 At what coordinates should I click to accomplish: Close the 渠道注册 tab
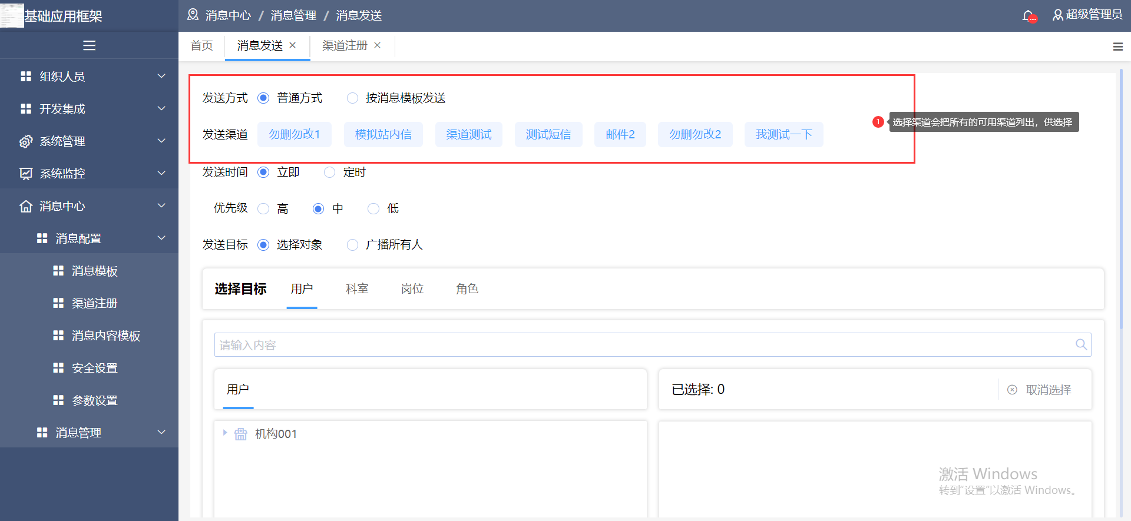pos(378,45)
